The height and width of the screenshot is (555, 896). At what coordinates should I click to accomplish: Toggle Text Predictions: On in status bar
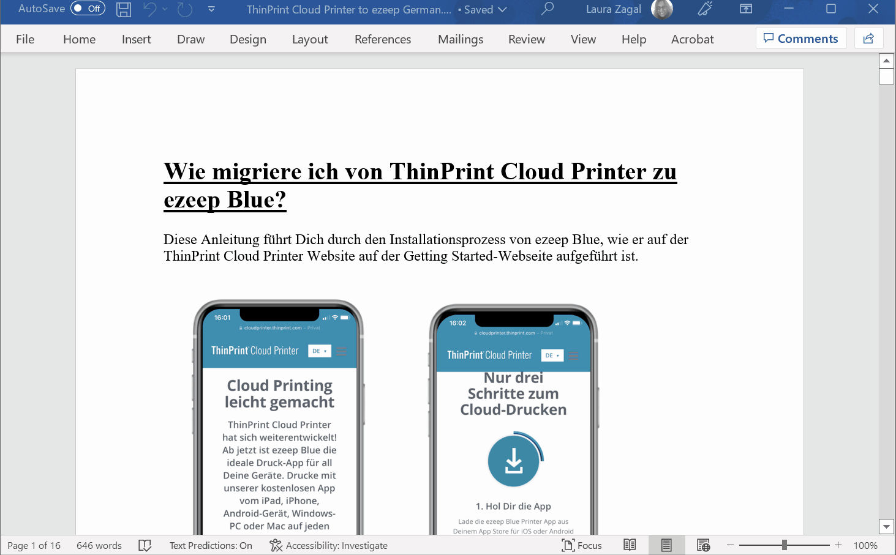point(211,545)
